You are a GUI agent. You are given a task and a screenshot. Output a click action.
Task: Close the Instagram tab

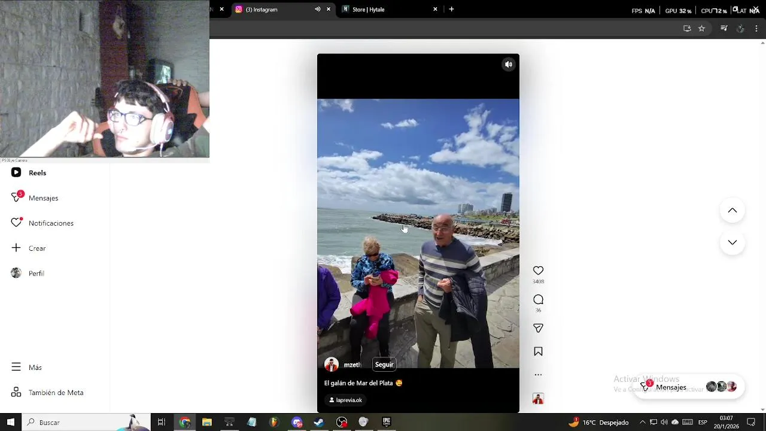pyautogui.click(x=328, y=10)
